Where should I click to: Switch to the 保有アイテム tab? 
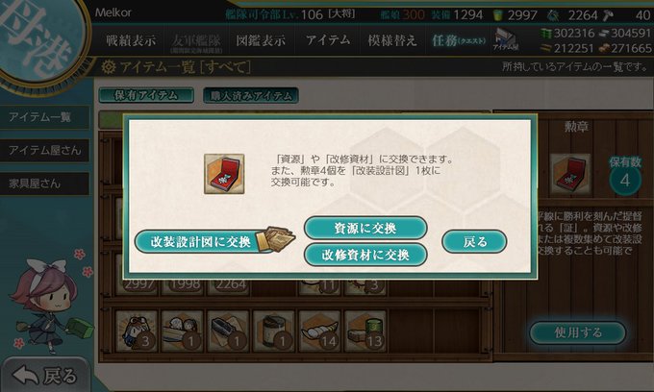tap(146, 95)
